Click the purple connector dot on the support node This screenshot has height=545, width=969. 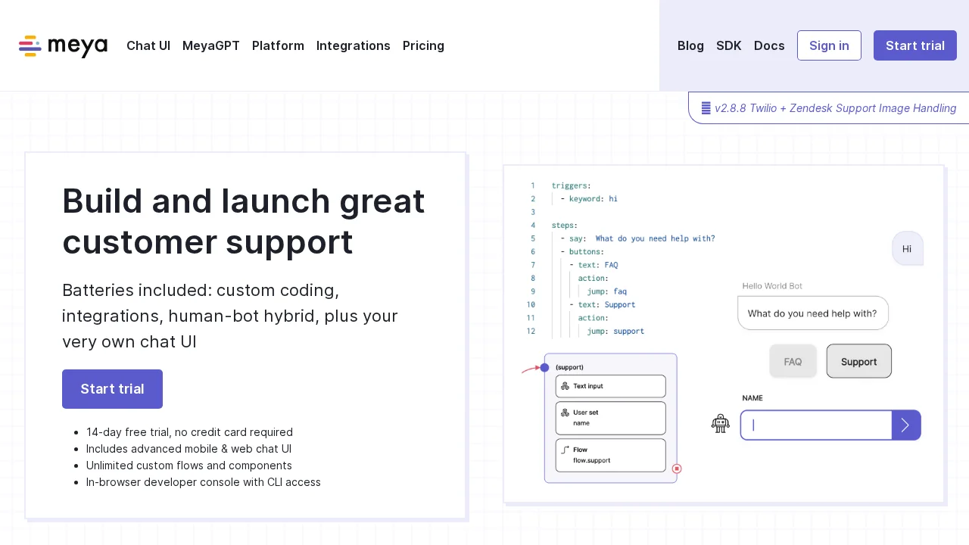544,367
